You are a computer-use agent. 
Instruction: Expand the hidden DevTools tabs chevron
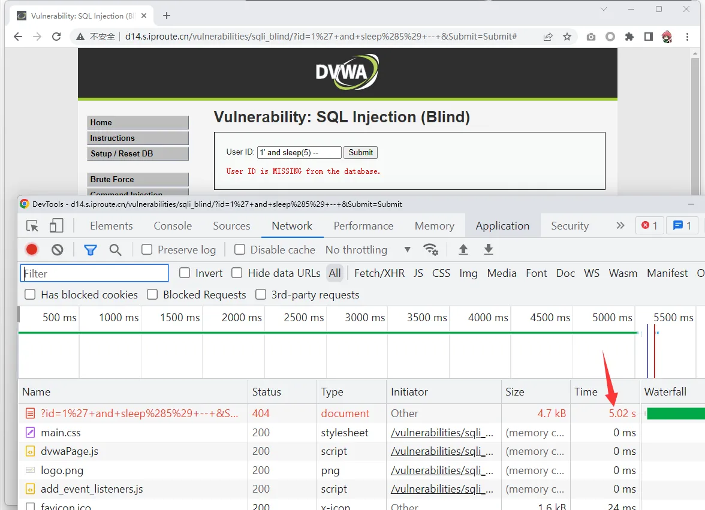[620, 226]
